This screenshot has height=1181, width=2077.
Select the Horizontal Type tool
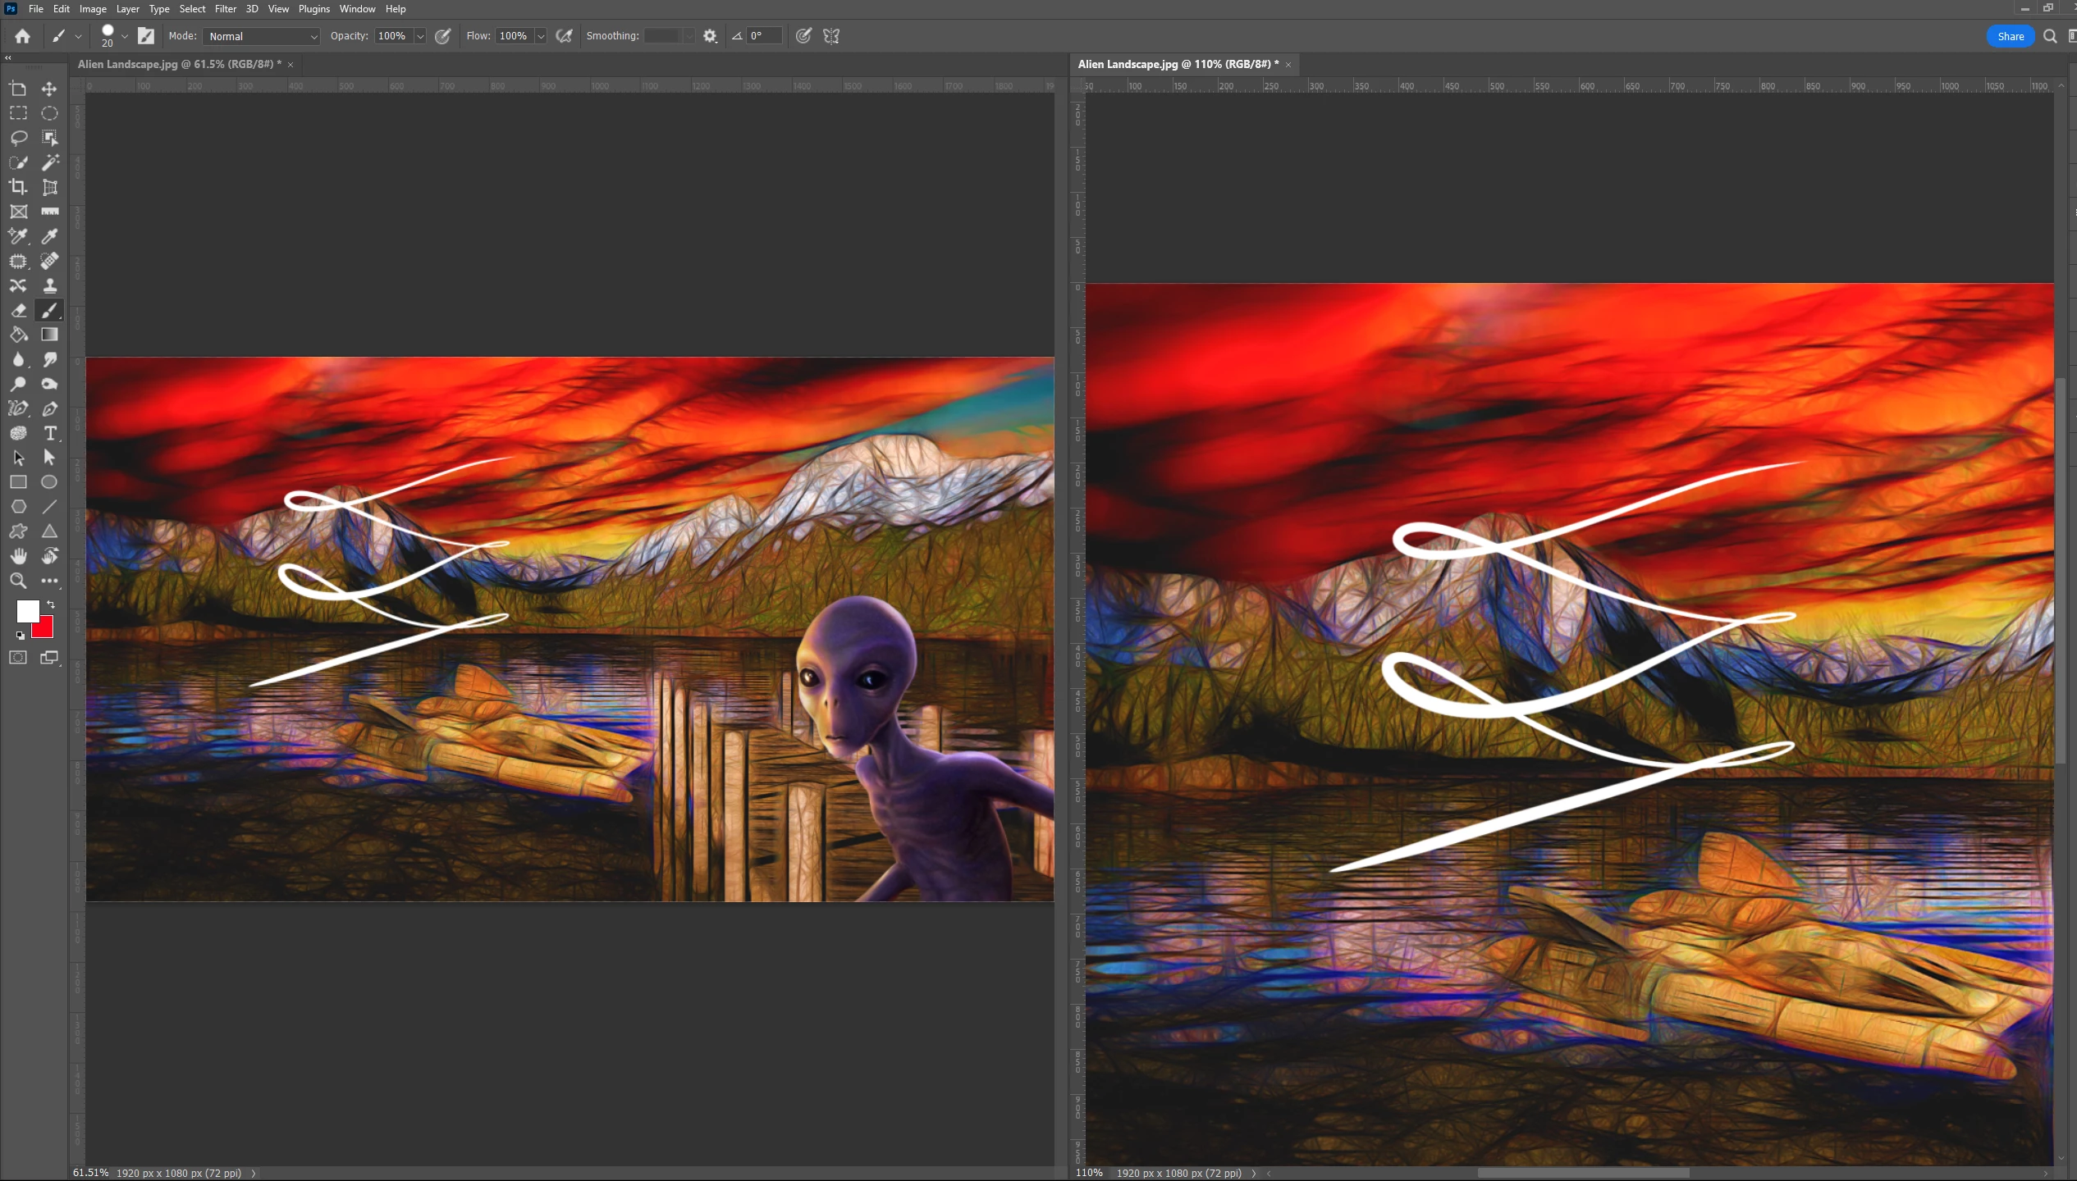[x=50, y=433]
